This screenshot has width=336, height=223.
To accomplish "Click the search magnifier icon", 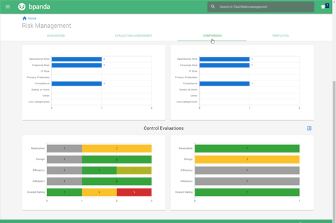I will click(x=212, y=7).
